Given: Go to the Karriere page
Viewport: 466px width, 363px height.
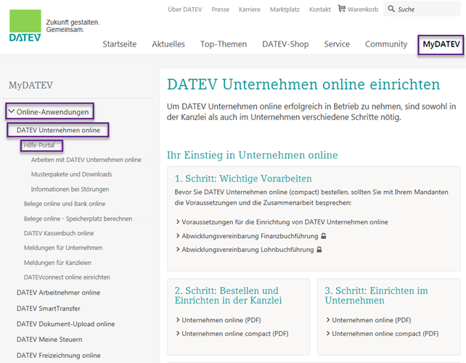Looking at the screenshot, I should tap(250, 9).
